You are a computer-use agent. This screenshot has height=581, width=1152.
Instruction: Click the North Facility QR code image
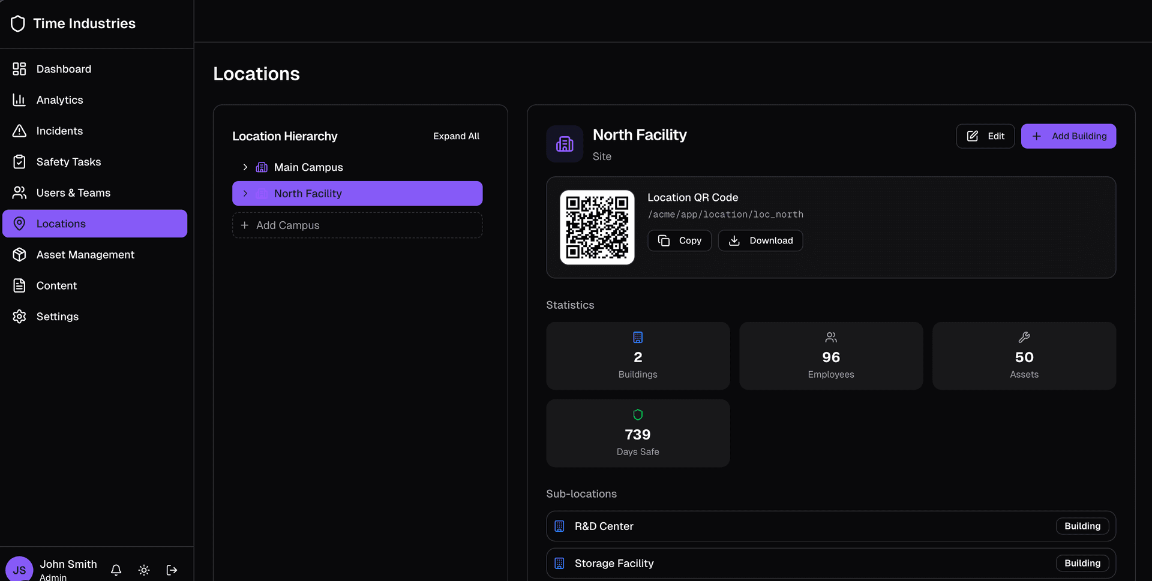point(597,227)
